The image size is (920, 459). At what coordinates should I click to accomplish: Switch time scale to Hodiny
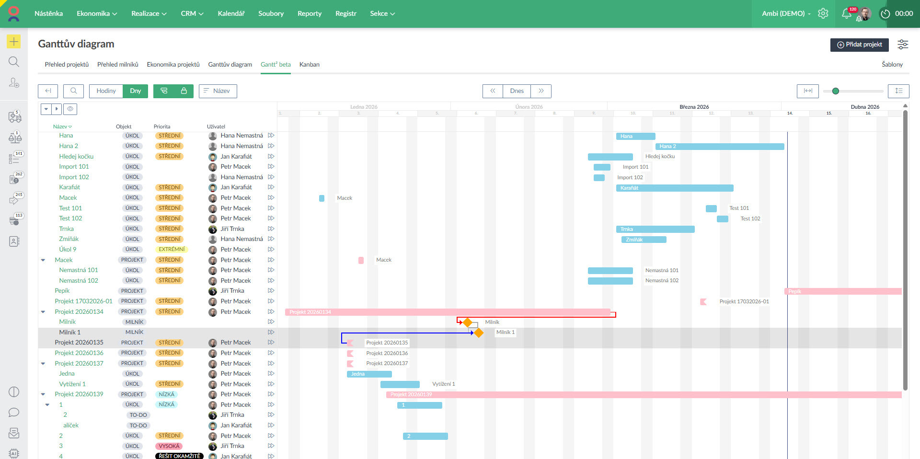(106, 91)
